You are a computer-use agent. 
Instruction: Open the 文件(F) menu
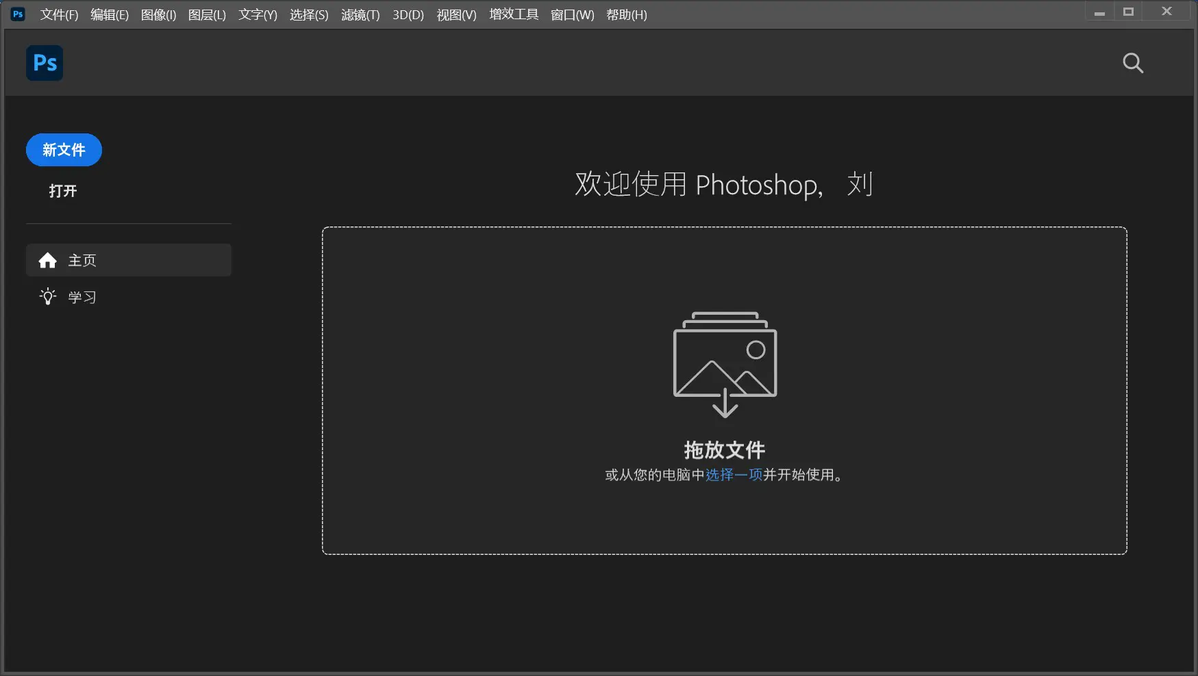[58, 14]
